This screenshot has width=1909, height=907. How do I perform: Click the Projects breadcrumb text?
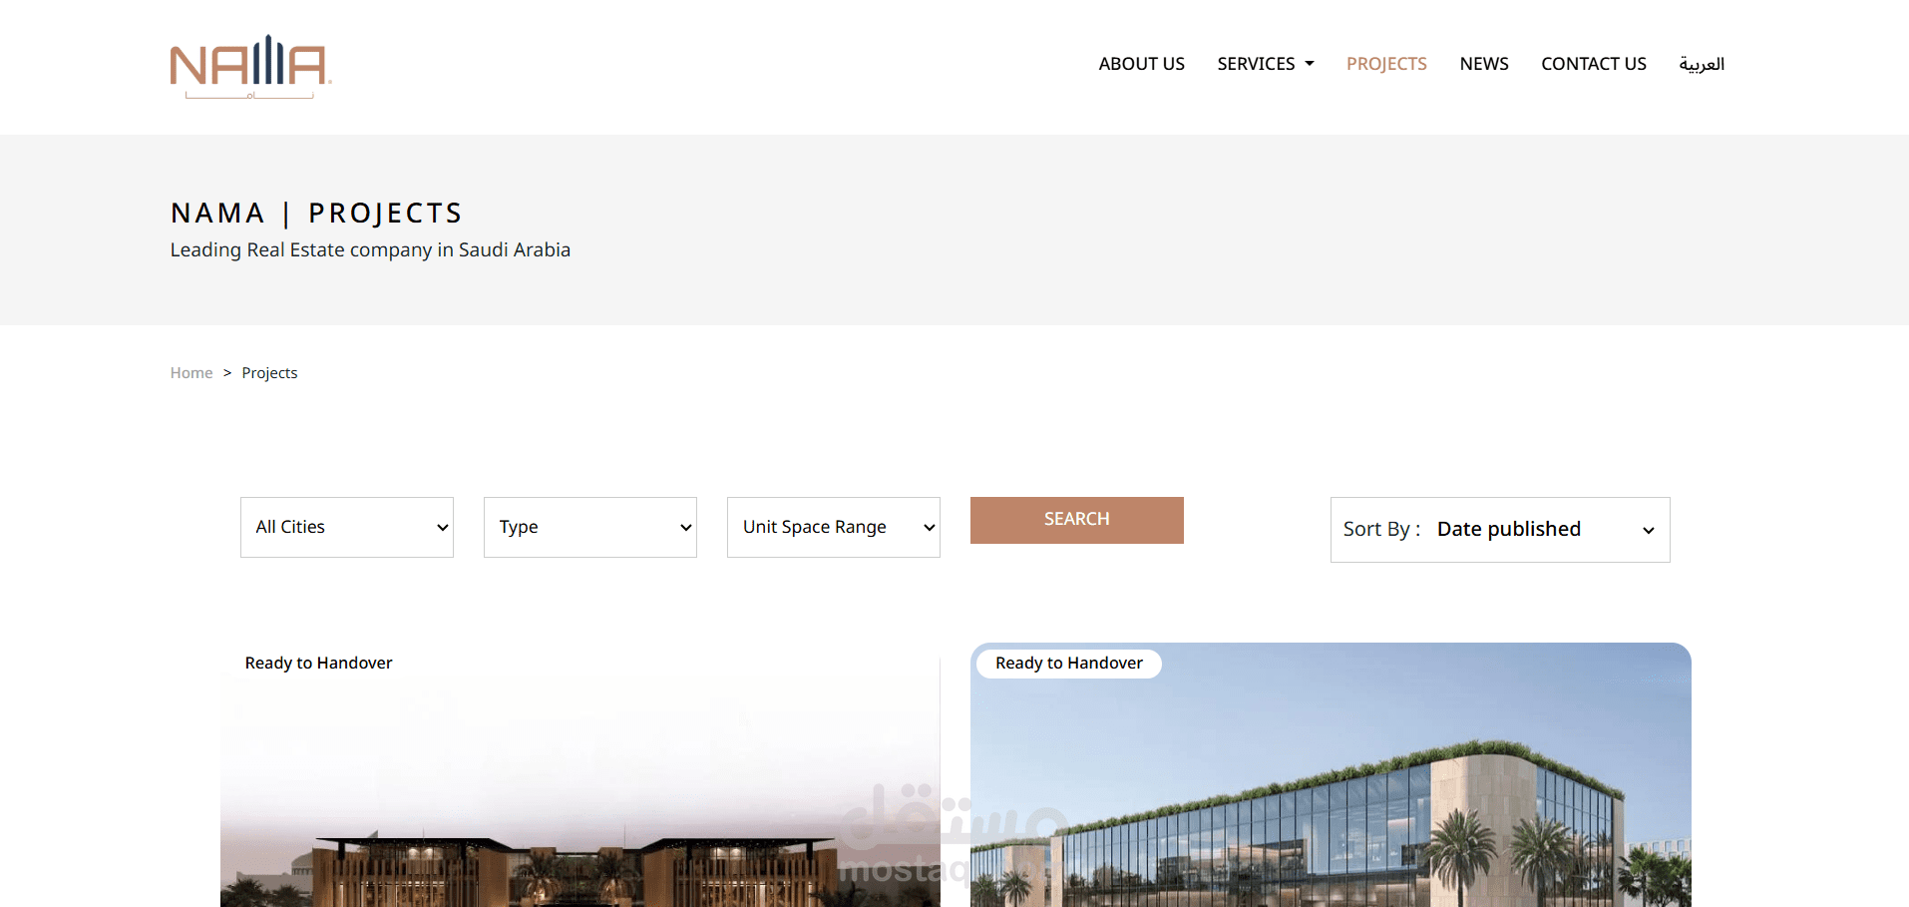pos(269,373)
